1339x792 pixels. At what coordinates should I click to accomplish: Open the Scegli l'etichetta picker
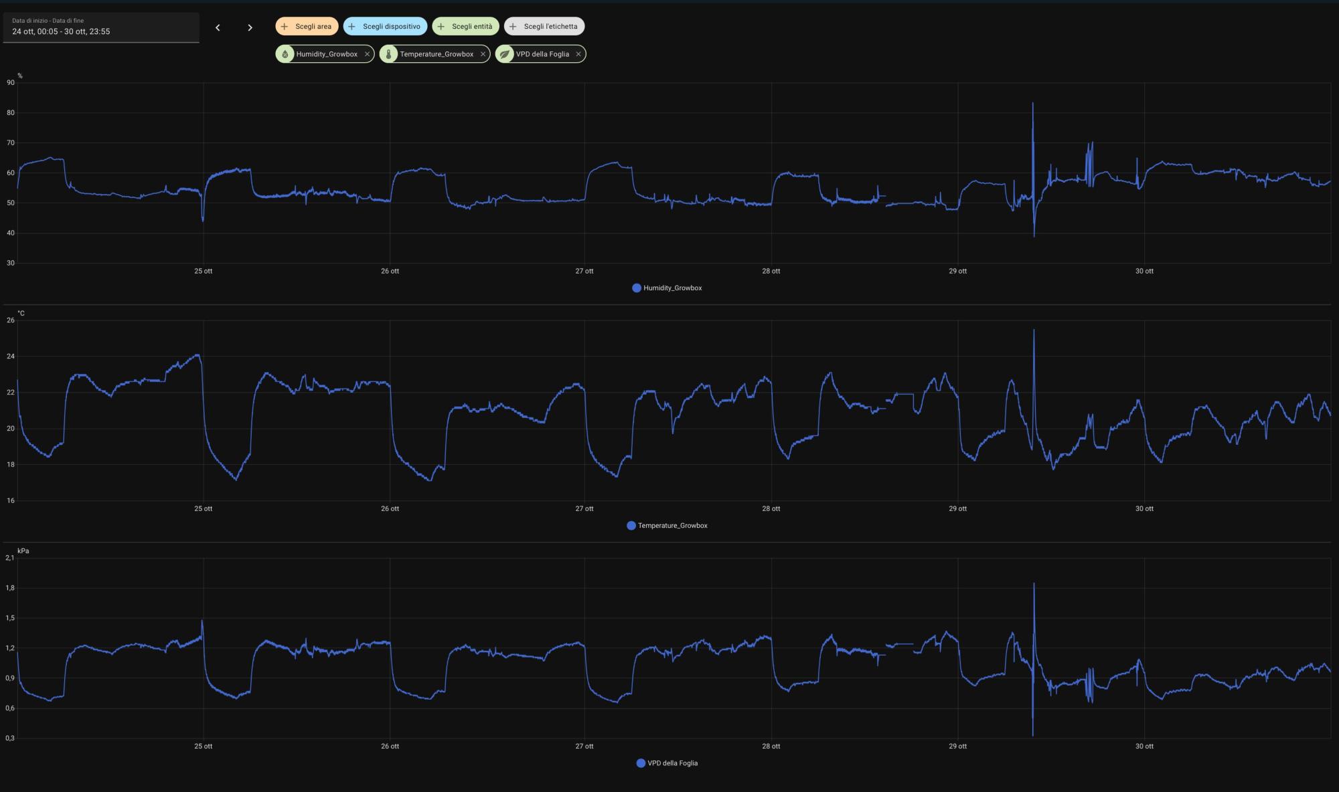544,26
